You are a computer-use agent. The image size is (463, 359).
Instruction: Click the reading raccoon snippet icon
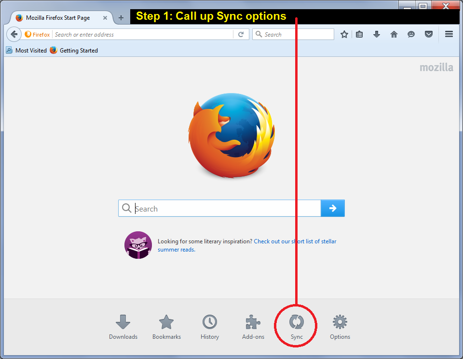pos(138,245)
